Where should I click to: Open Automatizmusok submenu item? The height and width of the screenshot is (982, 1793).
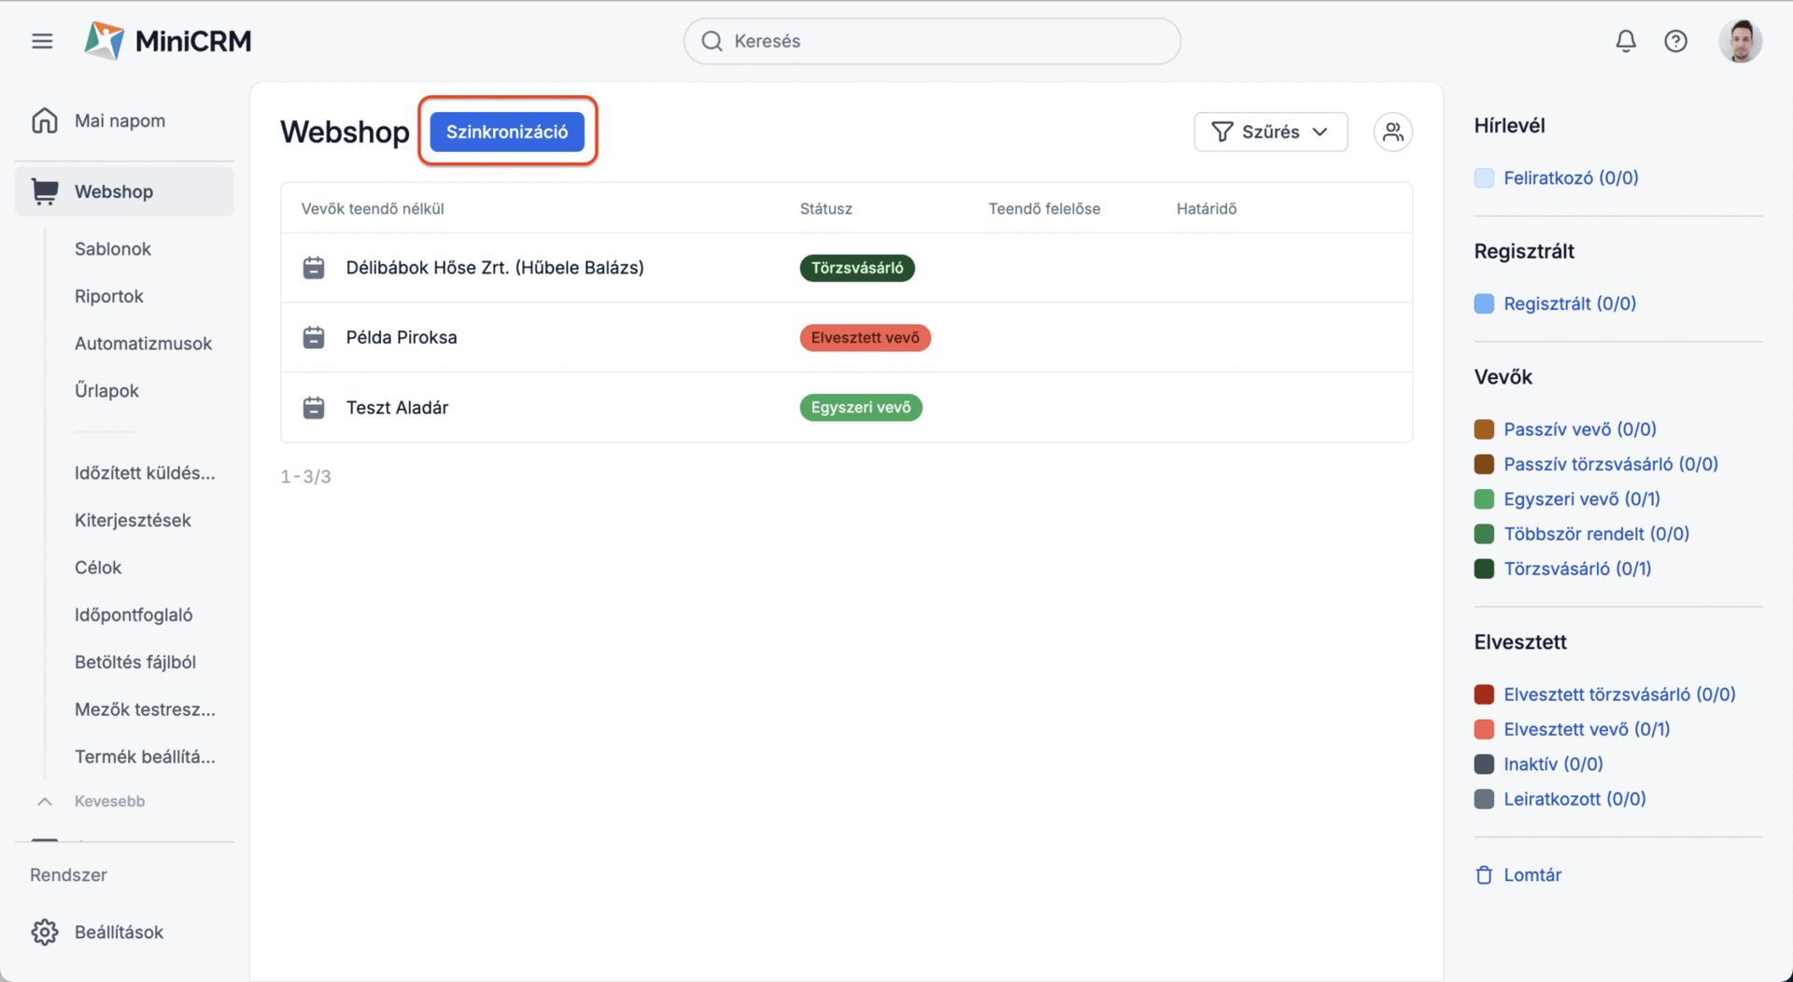[x=143, y=344]
